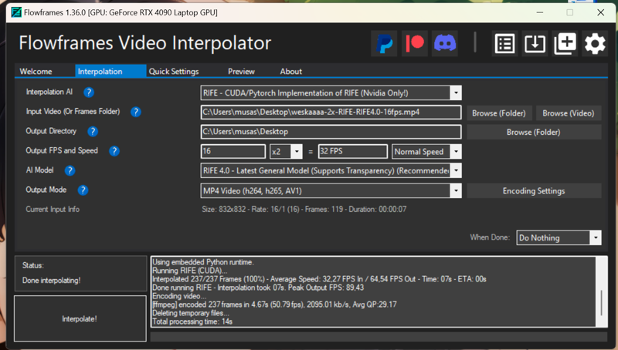Show help for Input Video
This screenshot has height=350, width=618.
click(x=136, y=112)
